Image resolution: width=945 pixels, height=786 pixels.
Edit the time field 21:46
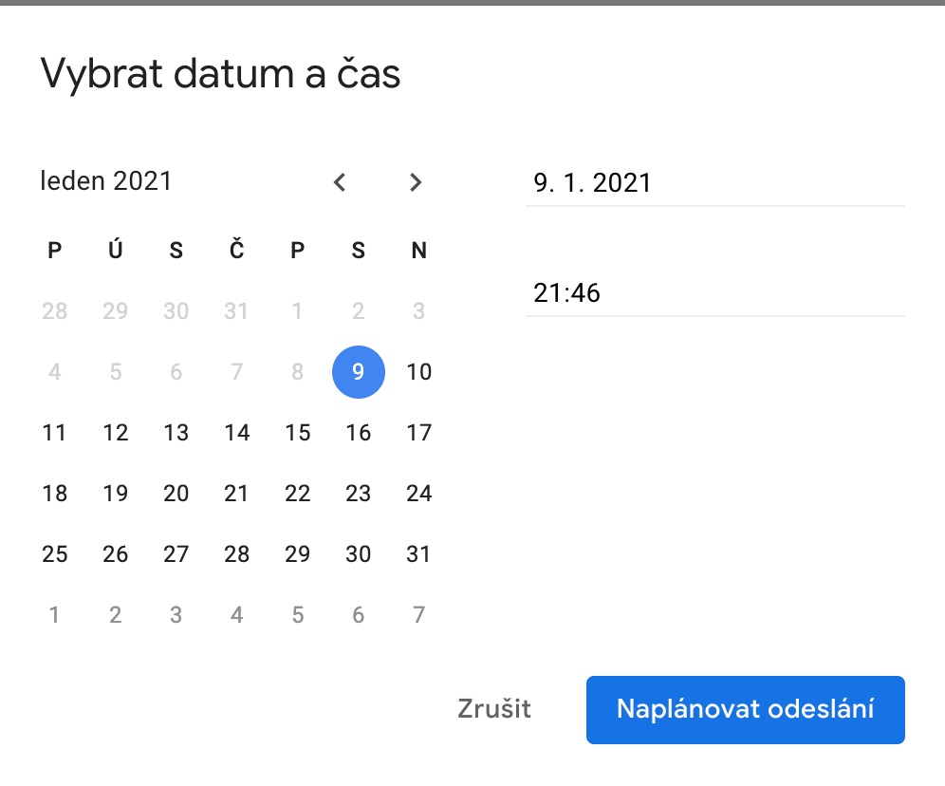point(714,292)
